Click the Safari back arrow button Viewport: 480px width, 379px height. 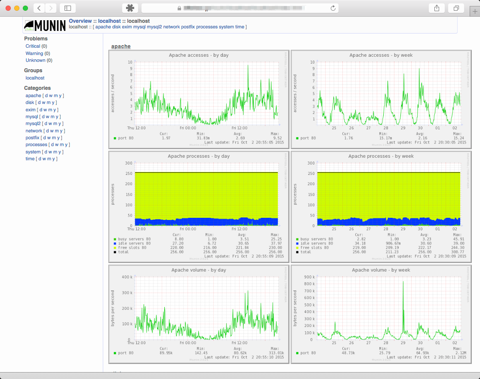[x=39, y=8]
